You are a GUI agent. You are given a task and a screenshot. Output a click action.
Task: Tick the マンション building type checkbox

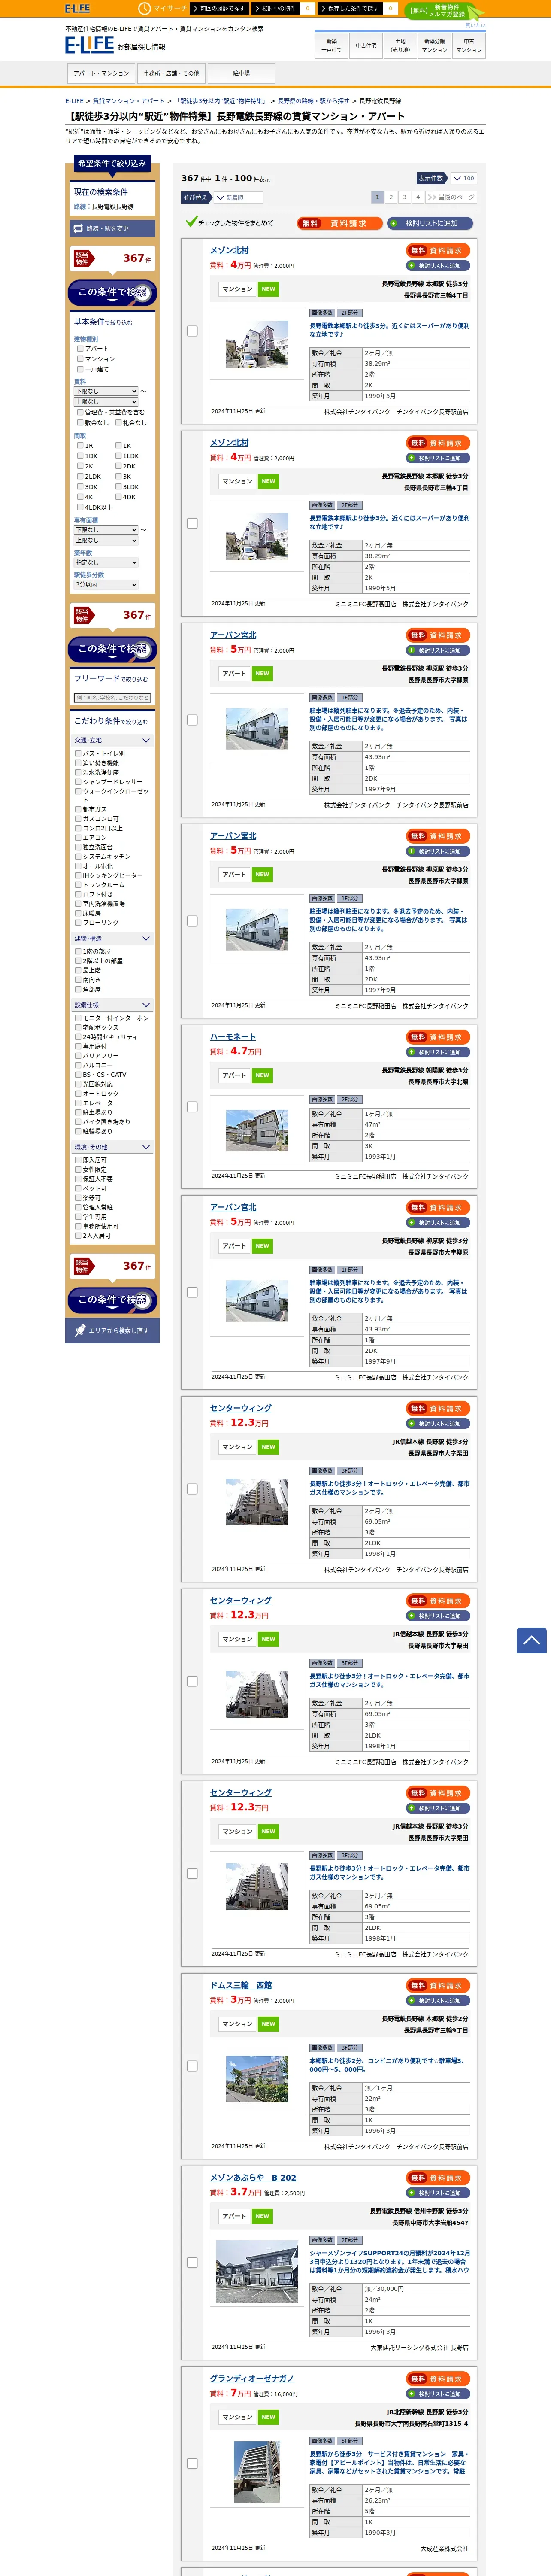80,359
